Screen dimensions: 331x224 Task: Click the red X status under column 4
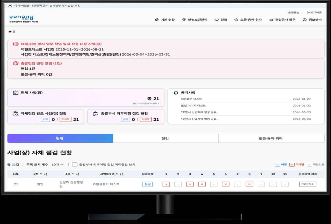pos(202,184)
